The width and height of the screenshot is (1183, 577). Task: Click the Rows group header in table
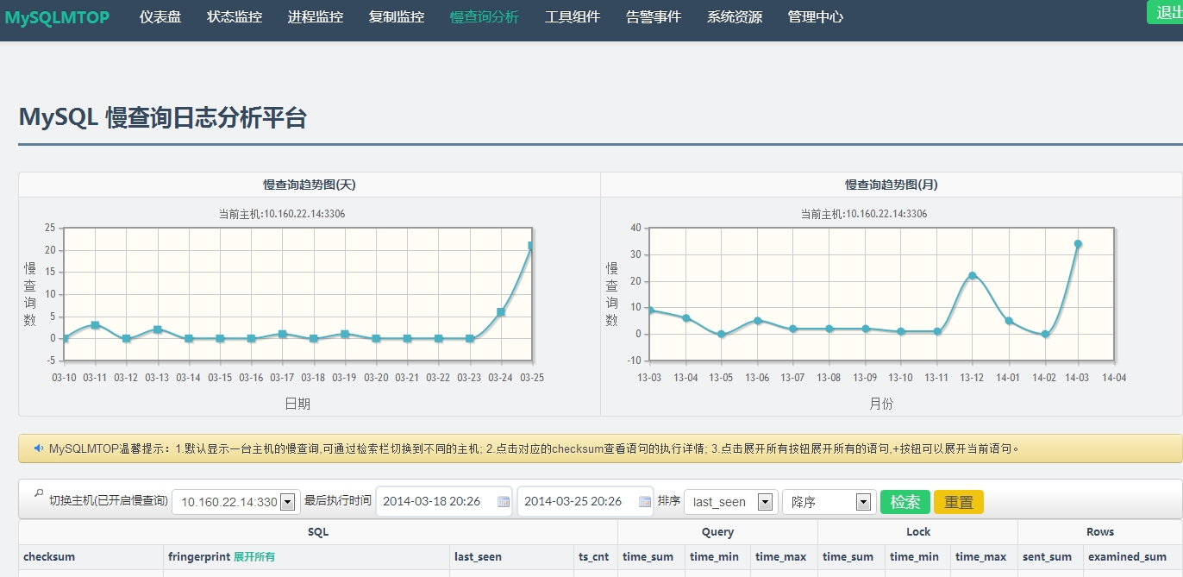pyautogui.click(x=1100, y=532)
